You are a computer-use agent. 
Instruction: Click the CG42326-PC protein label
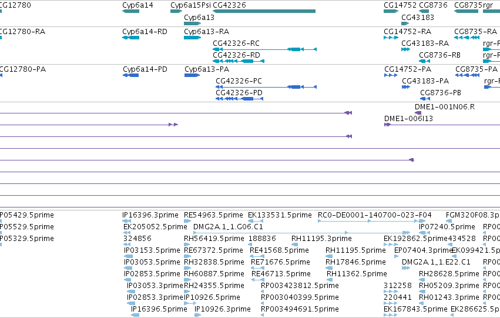[x=239, y=81]
